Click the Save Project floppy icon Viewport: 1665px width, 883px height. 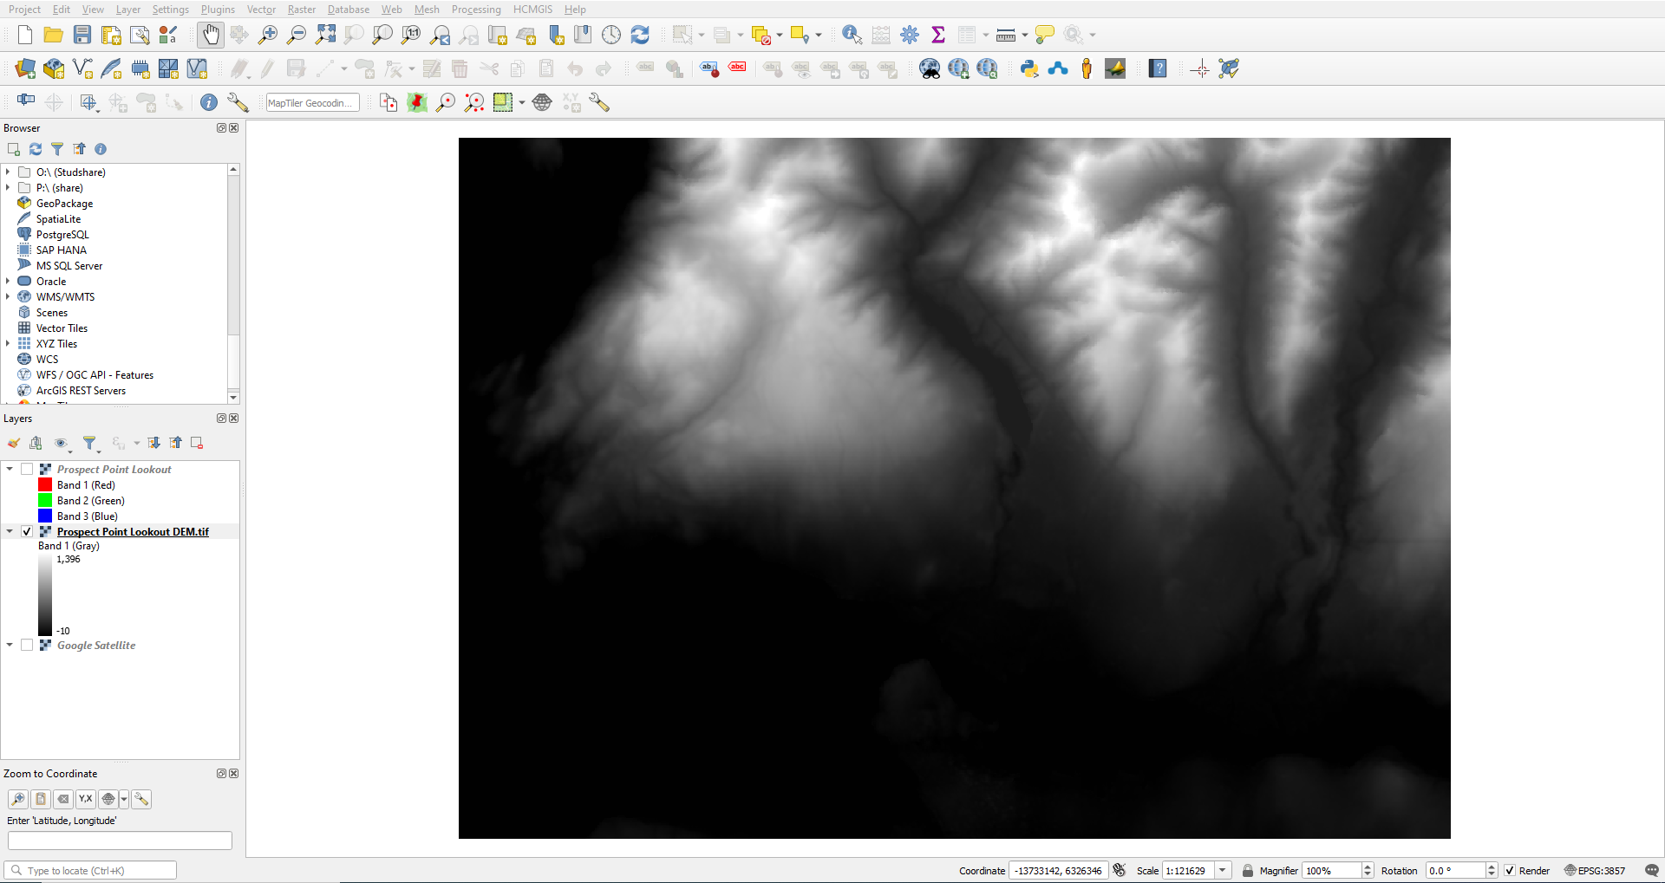click(x=82, y=35)
